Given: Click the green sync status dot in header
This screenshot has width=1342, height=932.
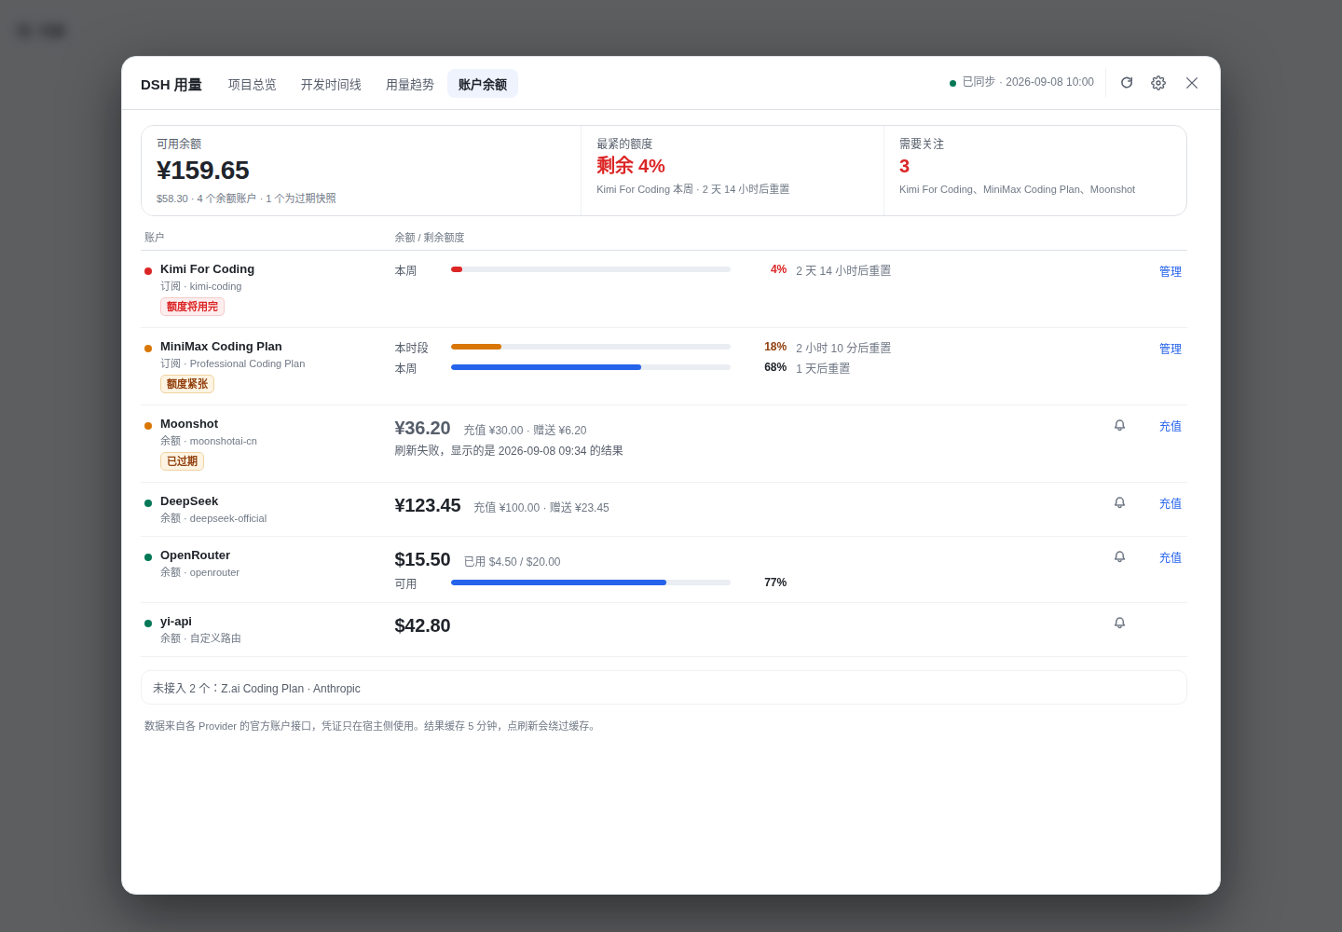Looking at the screenshot, I should click(952, 83).
